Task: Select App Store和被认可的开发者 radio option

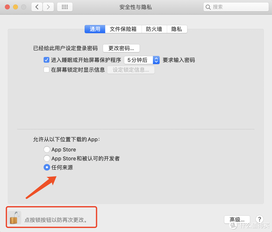Action: click(x=47, y=158)
